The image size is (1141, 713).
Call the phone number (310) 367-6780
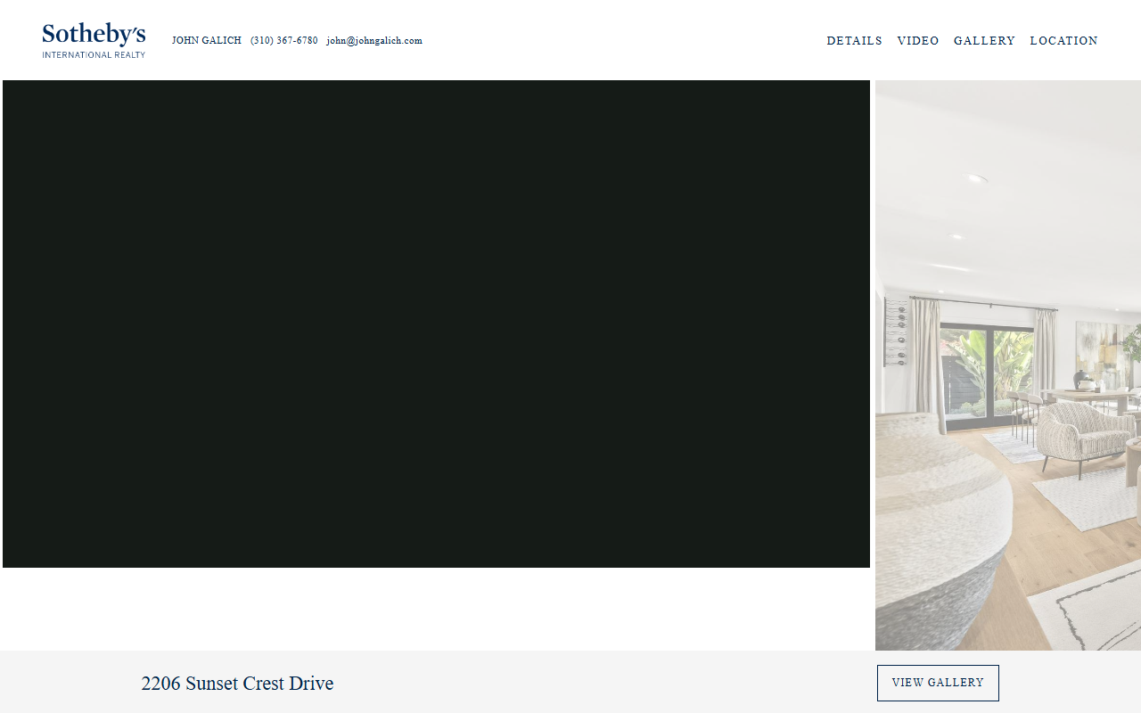pos(284,41)
